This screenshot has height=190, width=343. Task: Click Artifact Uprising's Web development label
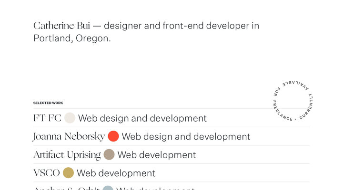tap(157, 155)
